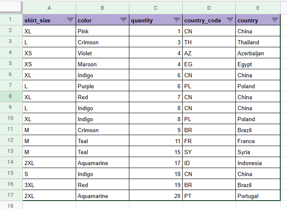Open the color column filter
The height and width of the screenshot is (209, 287).
pyautogui.click(x=123, y=20)
